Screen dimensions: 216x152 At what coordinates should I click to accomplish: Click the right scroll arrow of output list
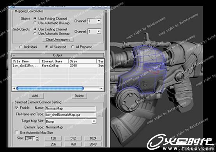[101, 88]
